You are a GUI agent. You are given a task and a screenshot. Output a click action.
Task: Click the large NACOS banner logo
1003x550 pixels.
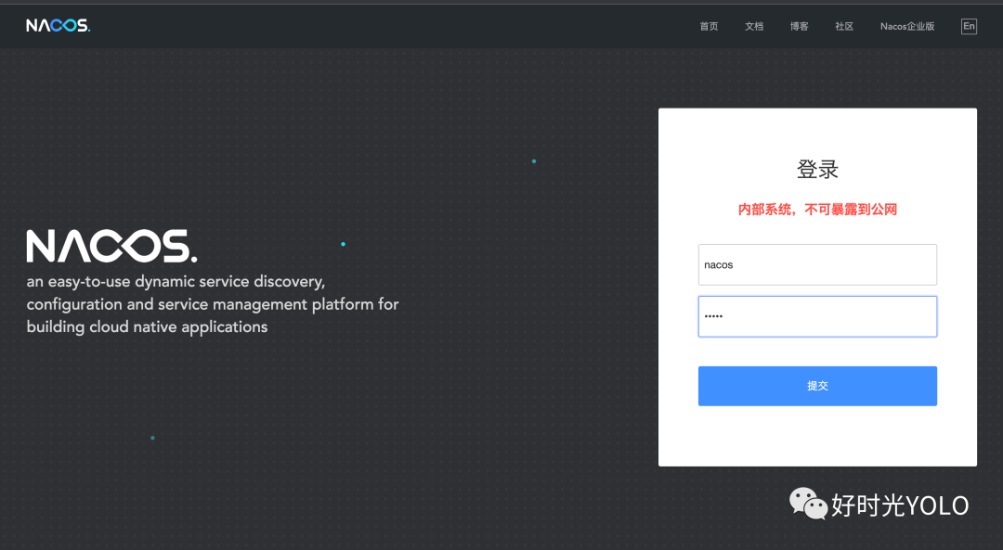[112, 246]
